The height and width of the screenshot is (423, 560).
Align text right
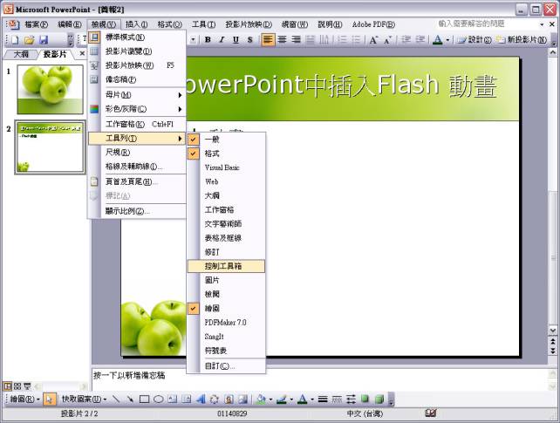point(296,39)
